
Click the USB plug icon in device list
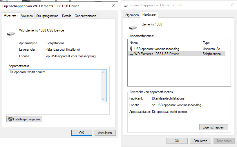click(131, 49)
